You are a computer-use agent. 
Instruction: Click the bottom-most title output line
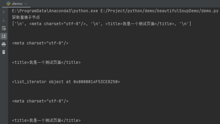(x=46, y=120)
